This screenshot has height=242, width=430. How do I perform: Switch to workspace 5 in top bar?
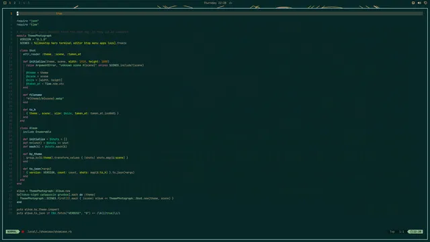28,3
